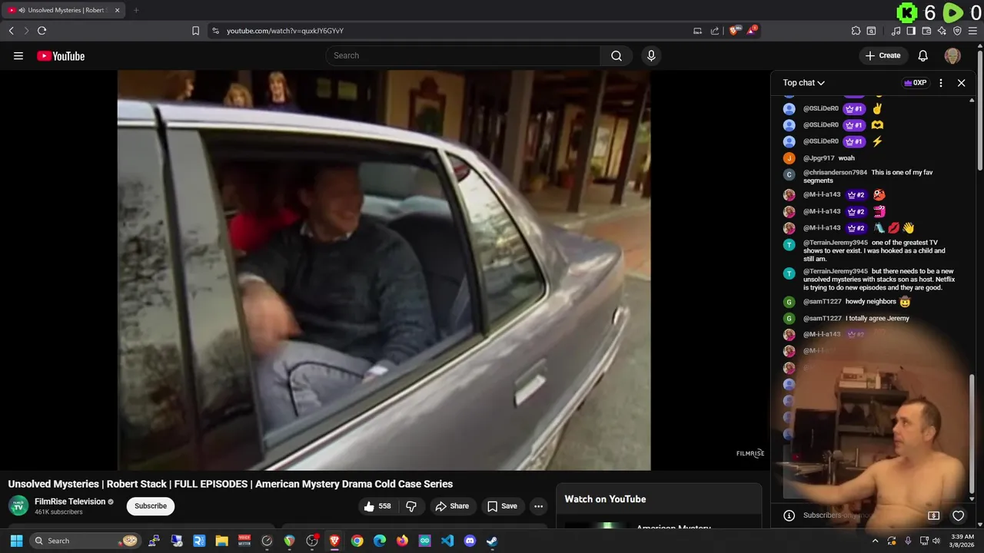Screen dimensions: 984x553
Task: Open Brave Shields lion icon
Action: tap(735, 31)
